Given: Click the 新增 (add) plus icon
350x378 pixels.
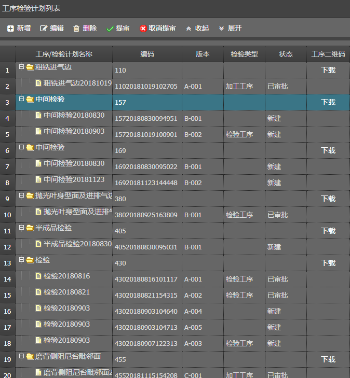Looking at the screenshot, I should [x=10, y=29].
